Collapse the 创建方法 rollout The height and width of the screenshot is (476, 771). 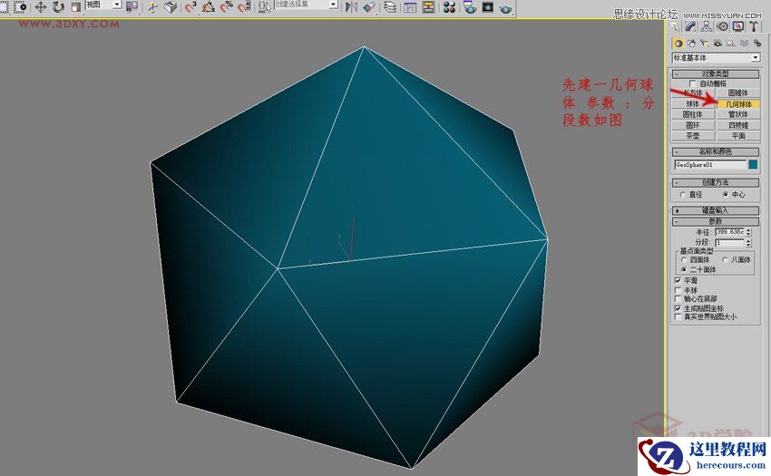pyautogui.click(x=716, y=182)
